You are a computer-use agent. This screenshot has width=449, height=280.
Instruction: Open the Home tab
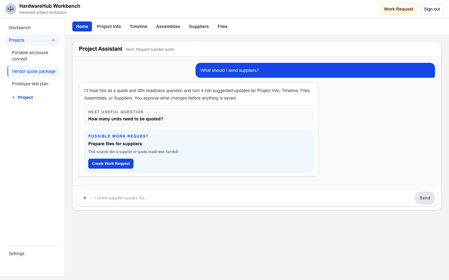point(82,26)
